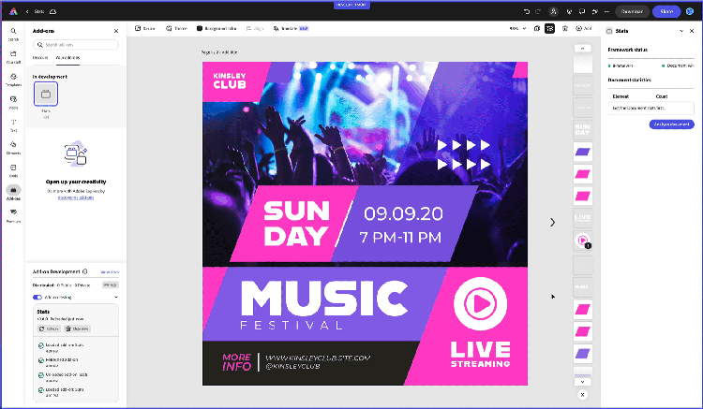Close the Add-ons panel
The width and height of the screenshot is (703, 409).
(116, 31)
